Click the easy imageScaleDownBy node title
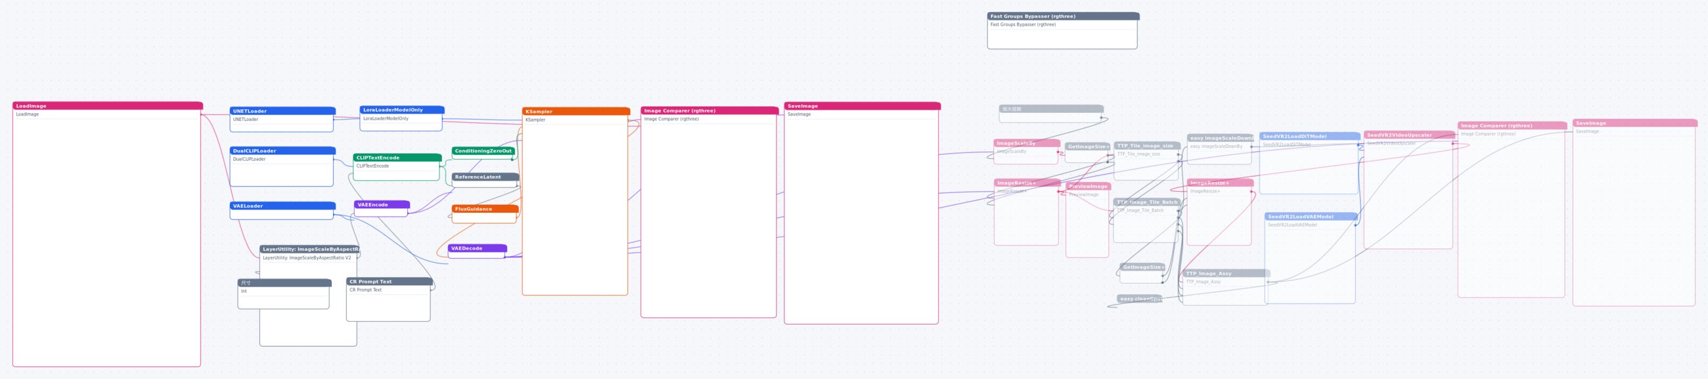This screenshot has height=379, width=1708. (x=1220, y=138)
